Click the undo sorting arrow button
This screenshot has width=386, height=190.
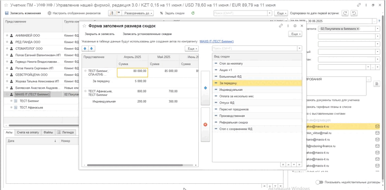click(x=354, y=13)
